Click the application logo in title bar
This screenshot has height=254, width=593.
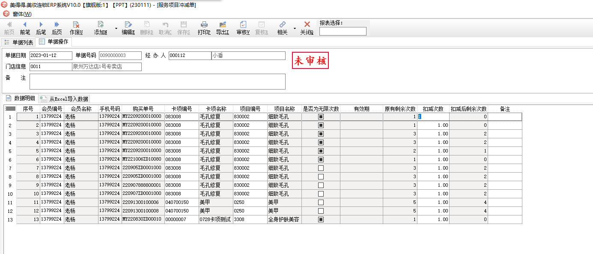click(x=5, y=5)
